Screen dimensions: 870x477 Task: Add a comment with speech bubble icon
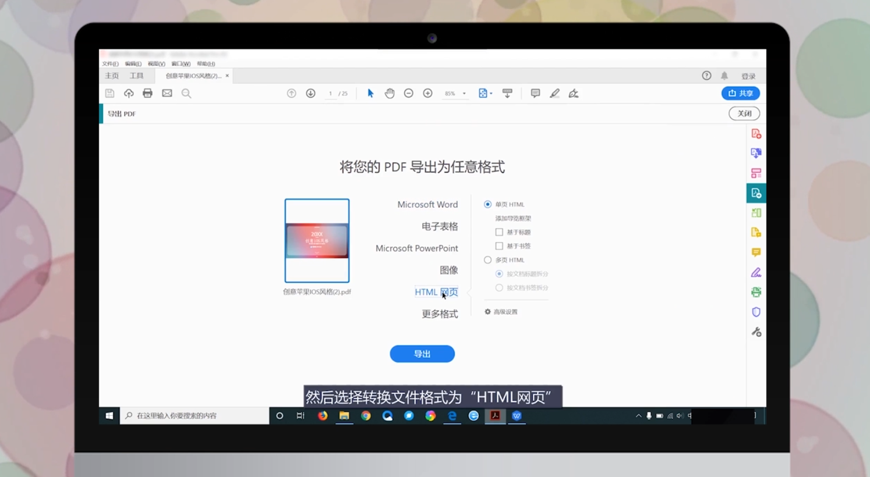pyautogui.click(x=535, y=93)
